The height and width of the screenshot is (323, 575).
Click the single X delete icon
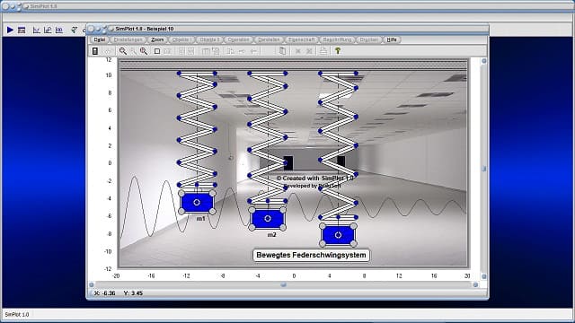pos(298,51)
